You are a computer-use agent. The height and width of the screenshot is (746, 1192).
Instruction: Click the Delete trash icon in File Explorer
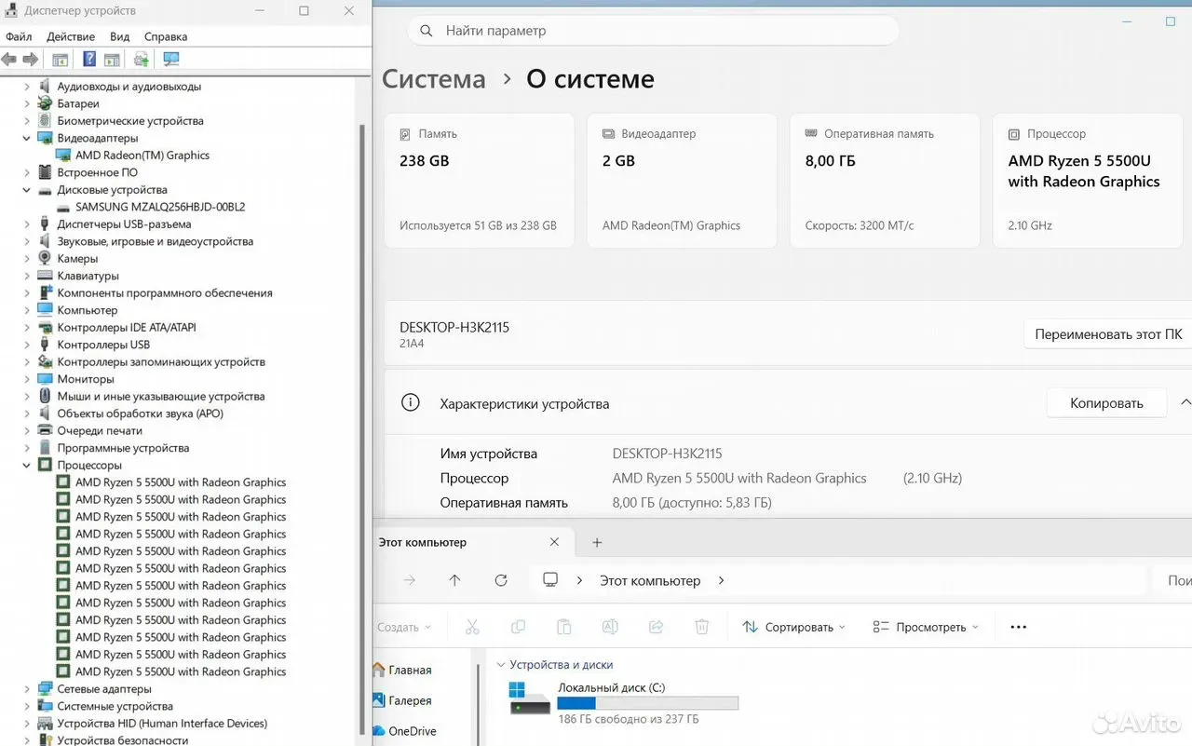[x=702, y=627]
